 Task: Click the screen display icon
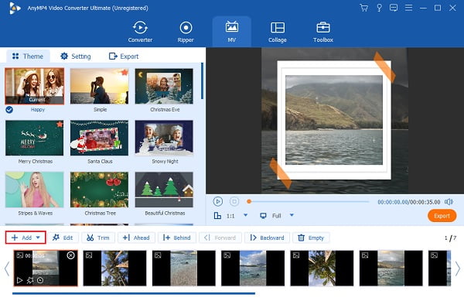pyautogui.click(x=263, y=215)
